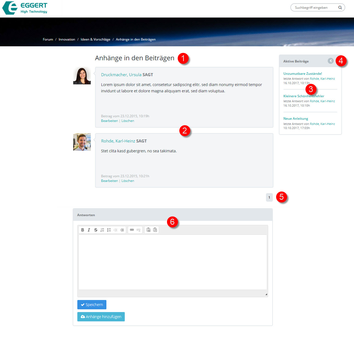
Task: Open the Innovation breadcrumb
Action: pyautogui.click(x=67, y=39)
